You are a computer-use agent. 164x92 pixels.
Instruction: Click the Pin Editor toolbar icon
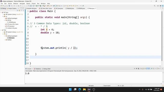pyautogui.click(x=83, y=6)
